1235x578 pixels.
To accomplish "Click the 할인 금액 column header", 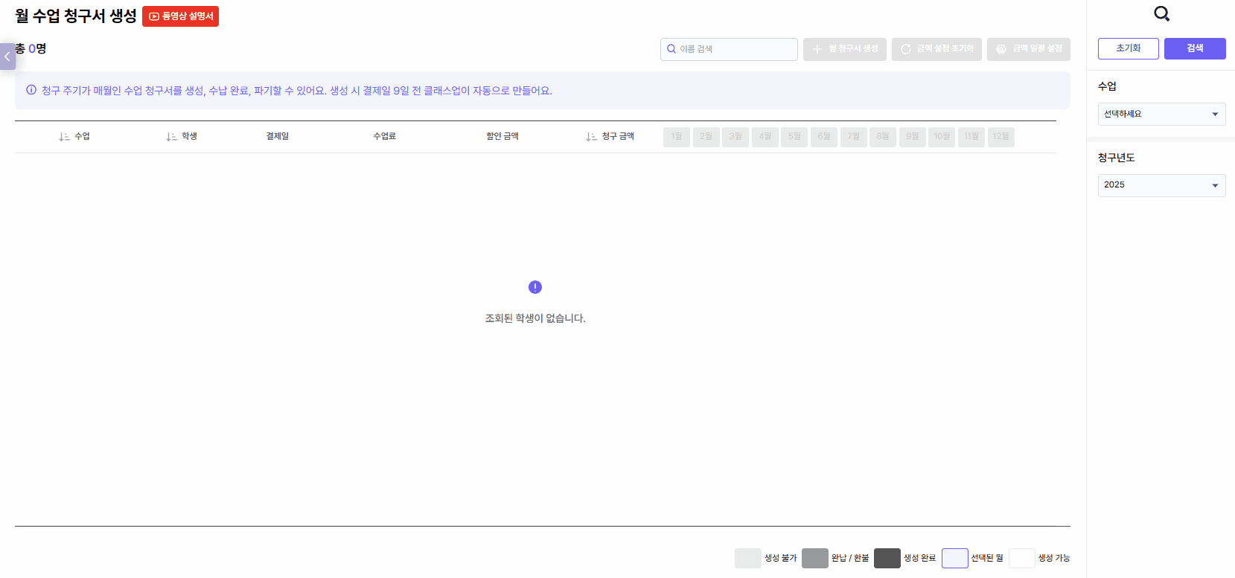I will [x=502, y=136].
